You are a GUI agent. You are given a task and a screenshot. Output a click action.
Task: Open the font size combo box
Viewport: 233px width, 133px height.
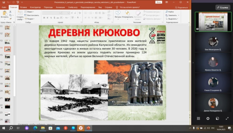coord(66,13)
